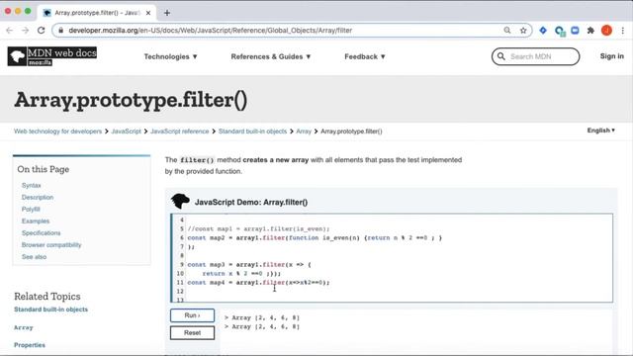Click the zoom magnifier icon in address bar
The width and height of the screenshot is (633, 356).
click(507, 31)
